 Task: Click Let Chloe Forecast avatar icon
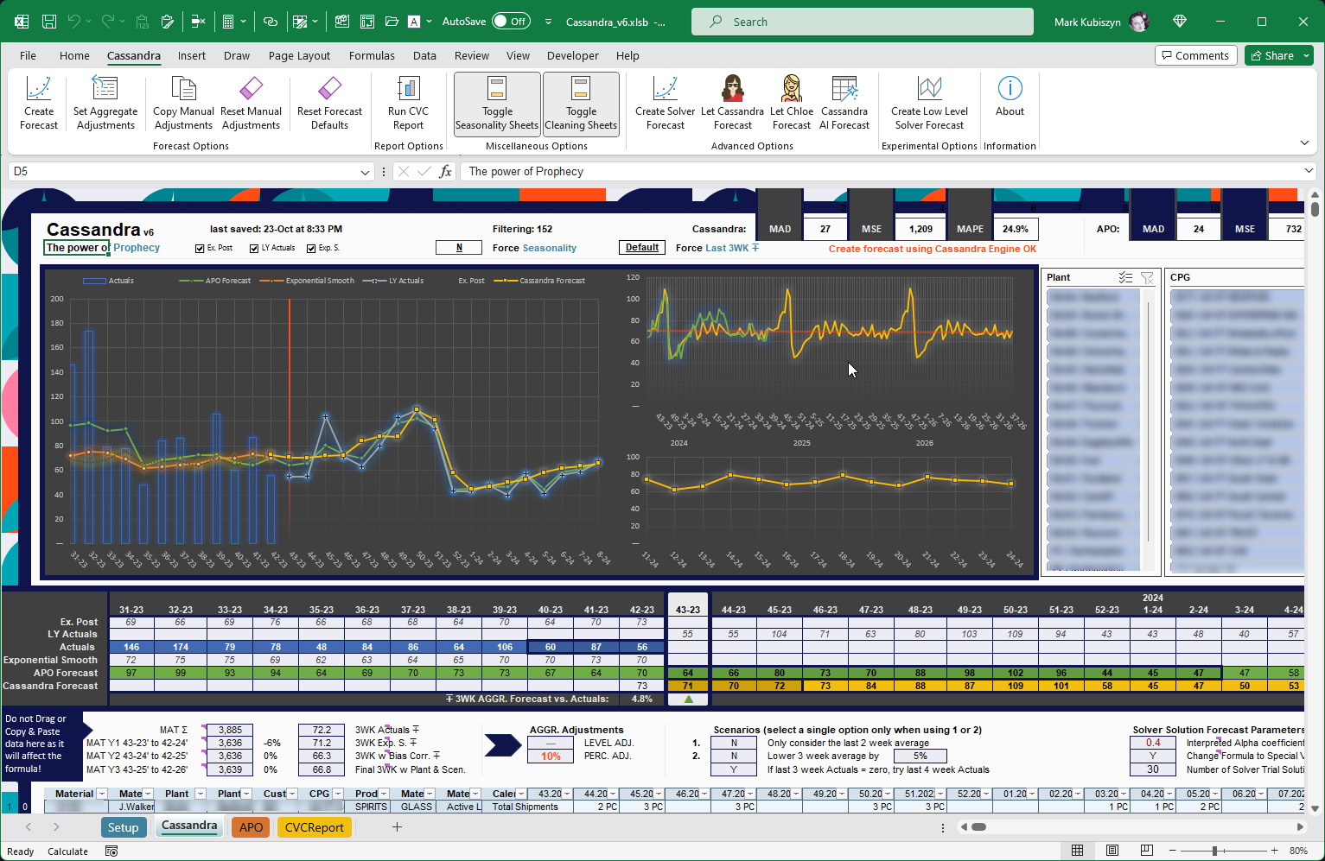pyautogui.click(x=791, y=88)
